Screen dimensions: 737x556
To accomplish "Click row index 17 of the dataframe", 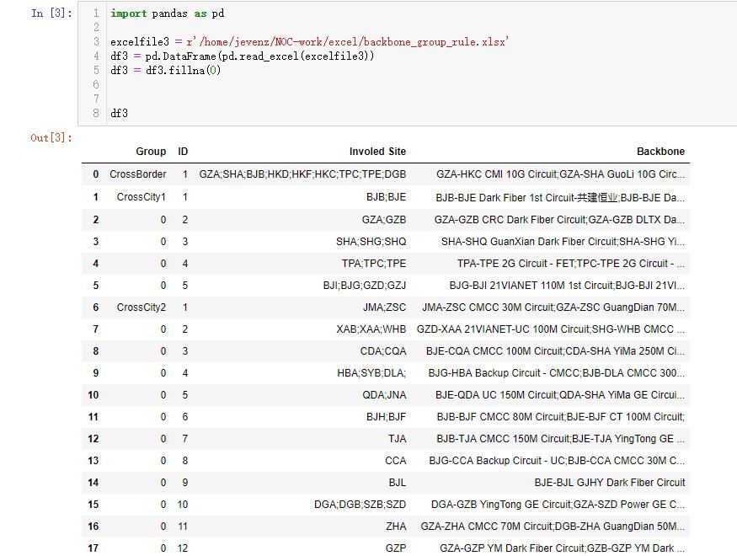I will 93,548.
